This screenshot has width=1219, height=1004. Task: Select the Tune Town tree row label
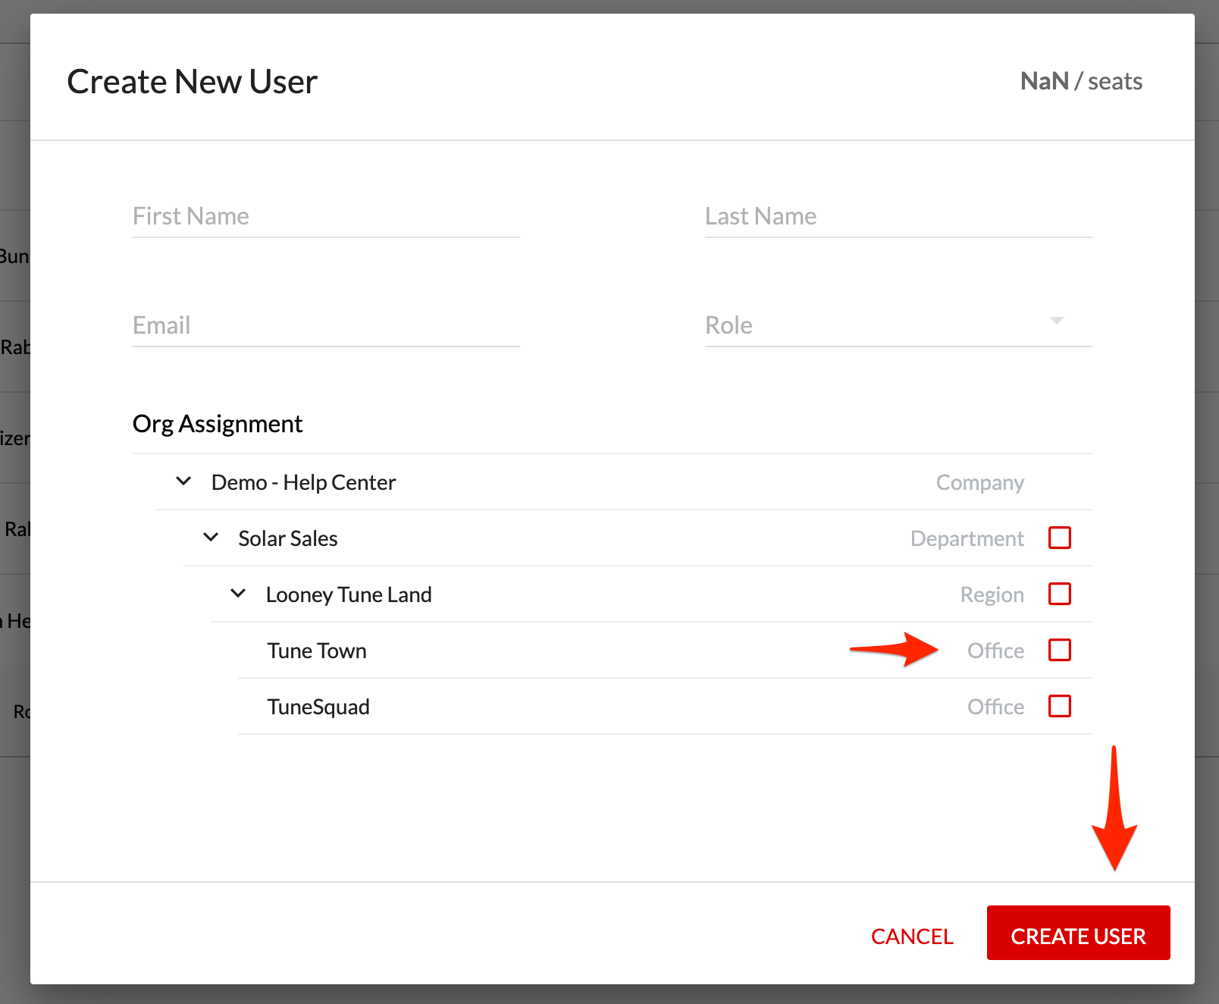[x=317, y=651]
